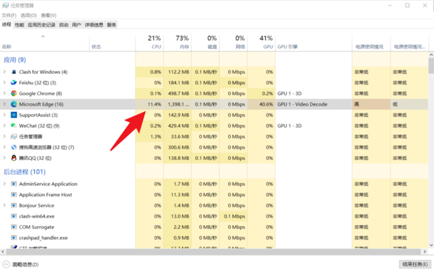Image resolution: width=434 pixels, height=272 pixels.
Task: Click the WeChat icon
Action: pyautogui.click(x=14, y=125)
